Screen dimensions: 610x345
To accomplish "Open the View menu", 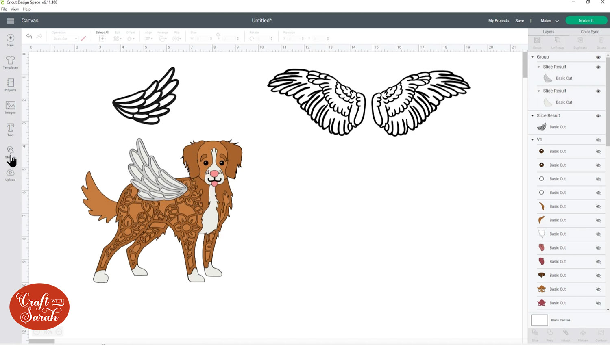I will (15, 9).
